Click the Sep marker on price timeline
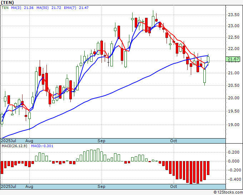 tap(101, 141)
